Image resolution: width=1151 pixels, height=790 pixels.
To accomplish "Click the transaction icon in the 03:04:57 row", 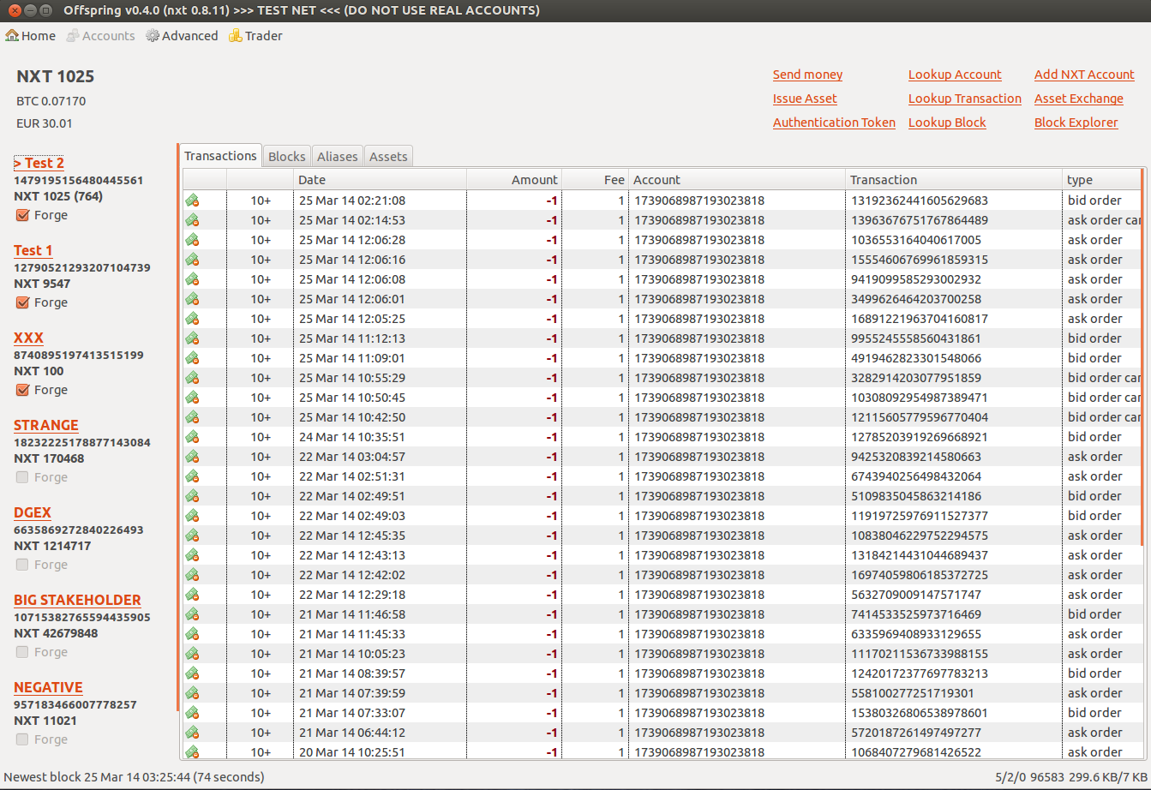I will pos(192,457).
